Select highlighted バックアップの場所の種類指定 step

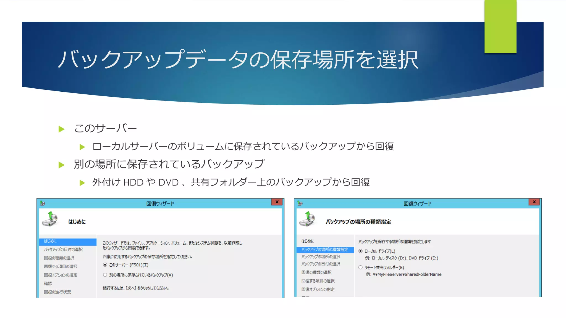pyautogui.click(x=325, y=250)
